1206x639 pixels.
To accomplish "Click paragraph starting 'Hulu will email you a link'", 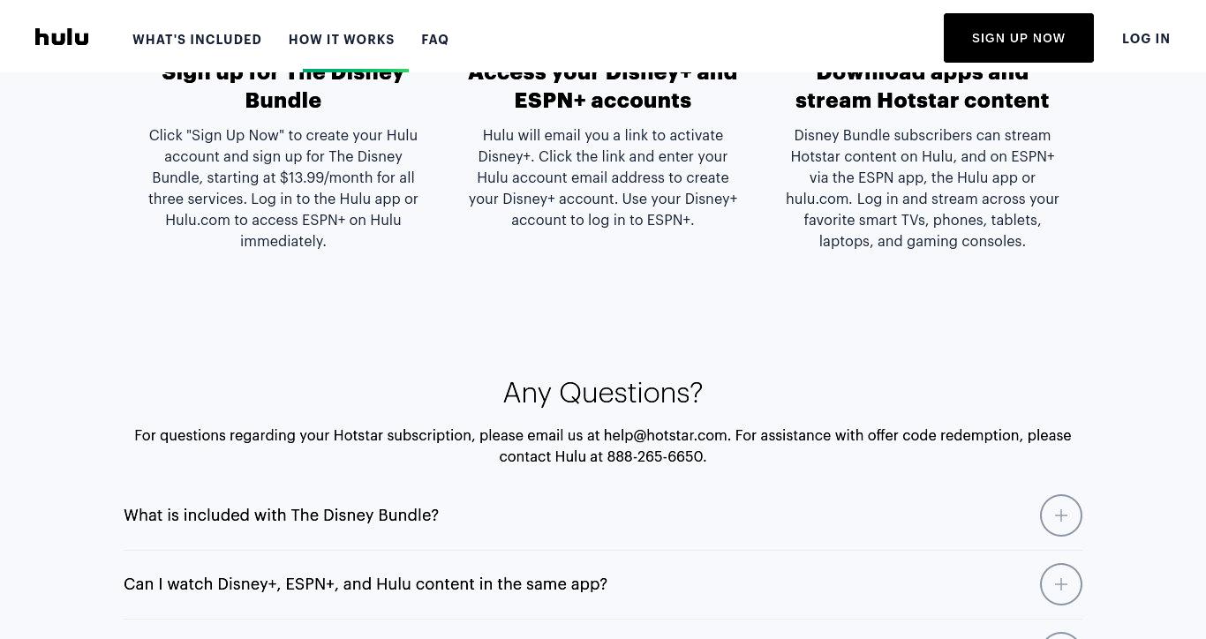I will point(603,177).
